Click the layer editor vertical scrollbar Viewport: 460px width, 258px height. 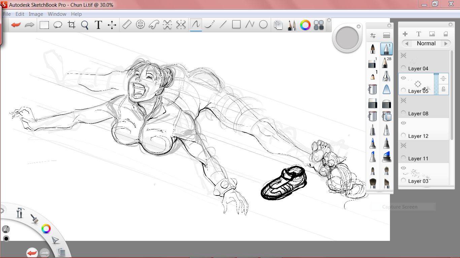point(452,95)
